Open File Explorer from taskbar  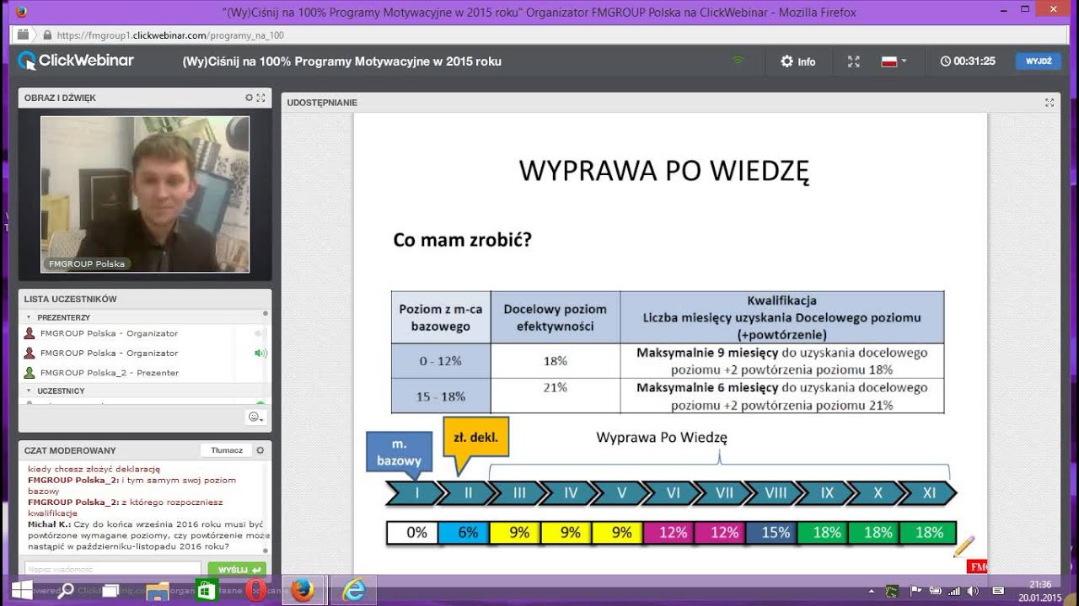coord(158,590)
